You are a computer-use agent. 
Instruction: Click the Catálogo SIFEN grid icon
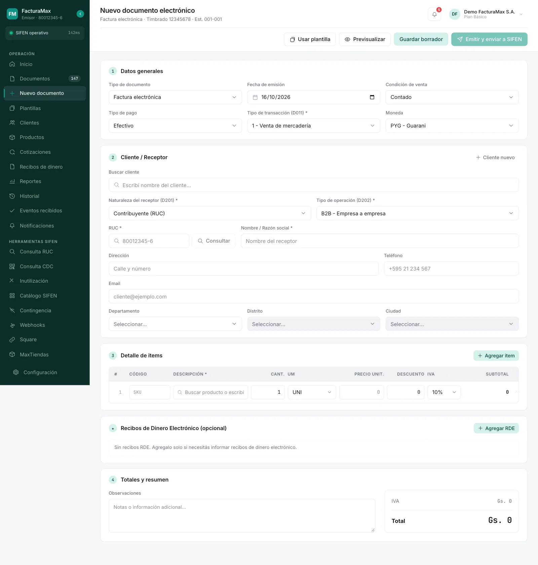pos(12,296)
